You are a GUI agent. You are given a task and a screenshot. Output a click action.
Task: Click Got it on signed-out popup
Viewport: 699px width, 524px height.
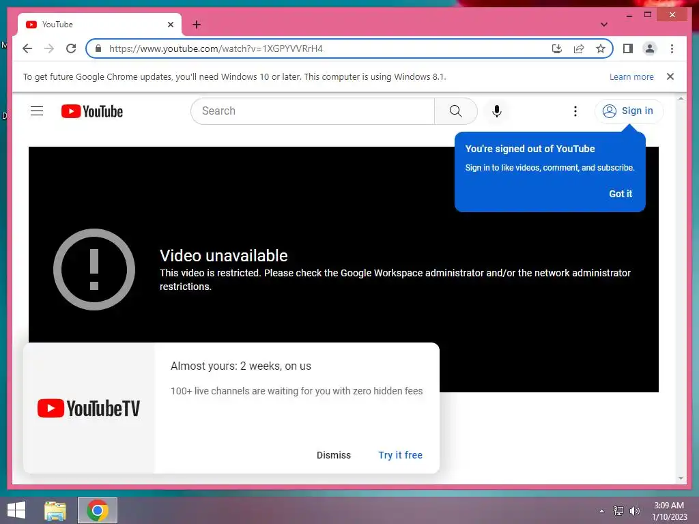coord(620,194)
